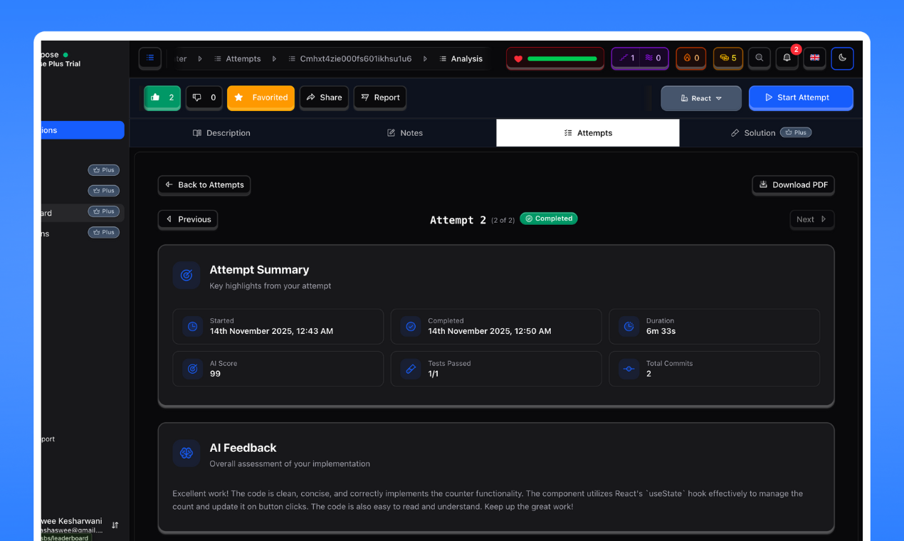Click the UK flag language icon
This screenshot has width=904, height=541.
coord(815,58)
